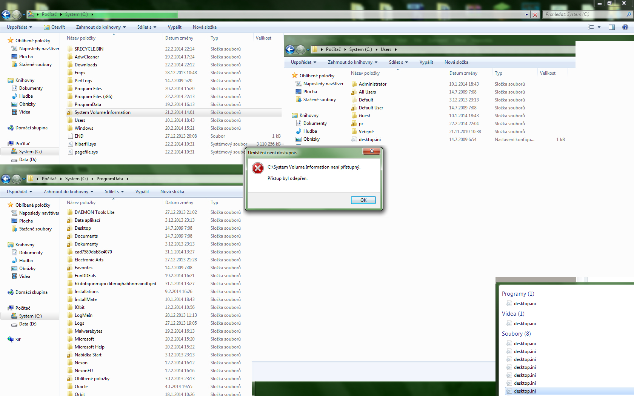Click back arrow in ProgramData window
Image resolution: width=634 pixels, height=396 pixels.
pyautogui.click(x=6, y=179)
